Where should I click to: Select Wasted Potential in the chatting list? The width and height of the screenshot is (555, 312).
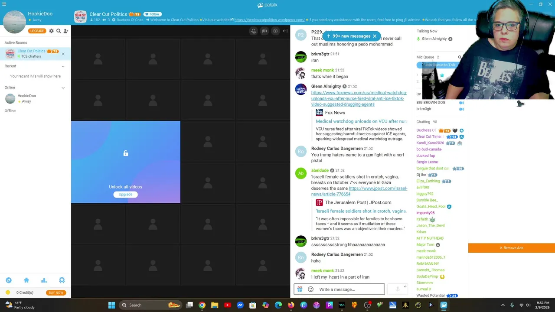[x=431, y=296]
